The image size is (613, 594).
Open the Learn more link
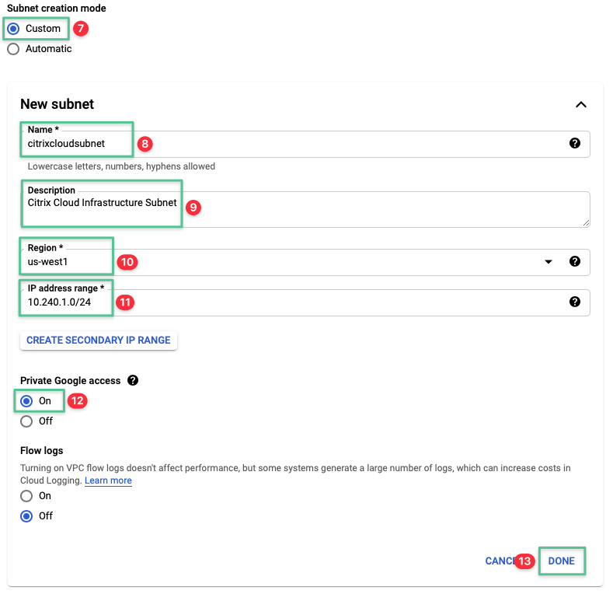click(x=108, y=480)
